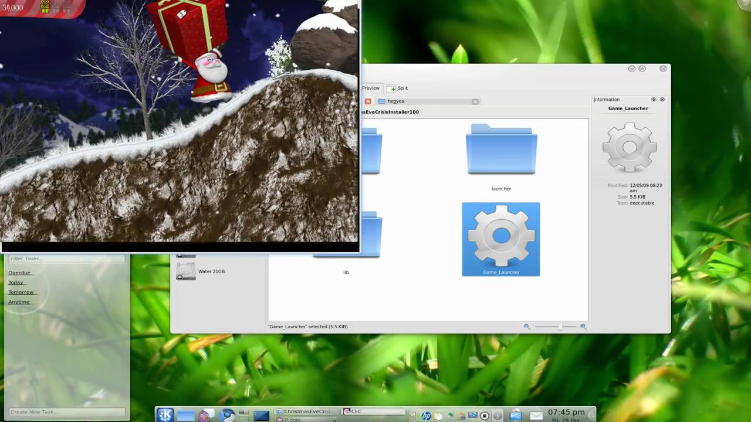Open the volume control in system tray

(x=414, y=416)
